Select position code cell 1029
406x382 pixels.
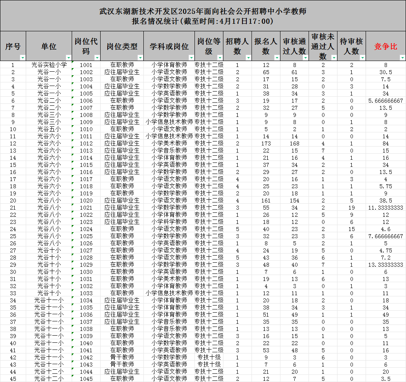click(86, 264)
